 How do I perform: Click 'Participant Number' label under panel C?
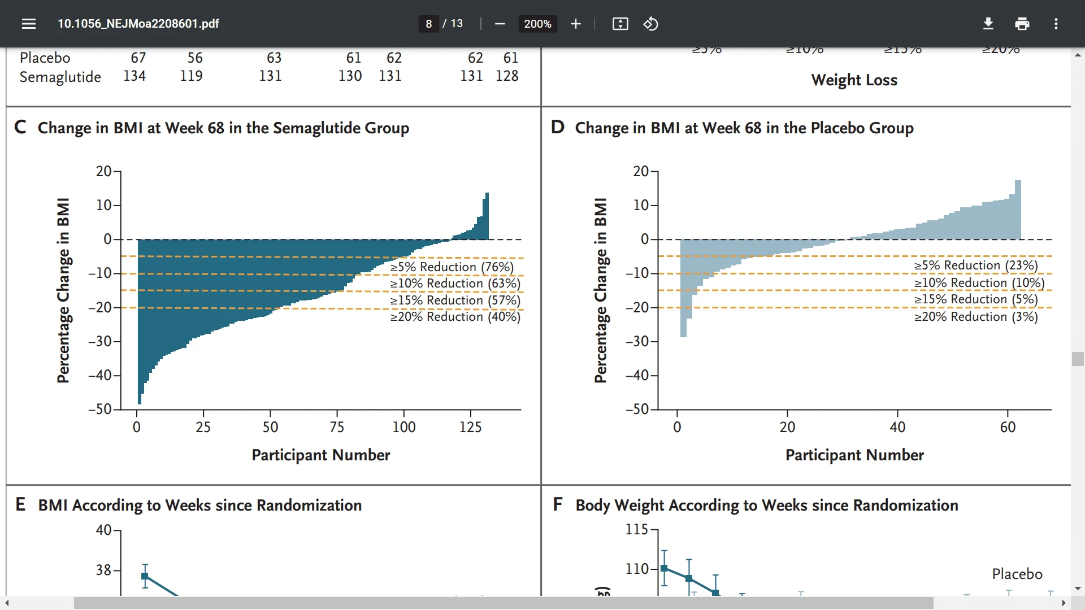tap(320, 455)
